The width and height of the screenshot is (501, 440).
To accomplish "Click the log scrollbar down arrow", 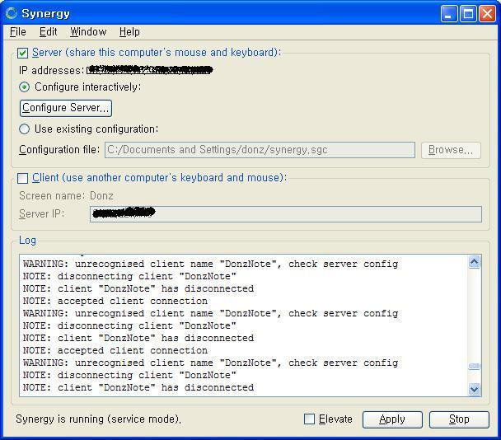I will (474, 389).
